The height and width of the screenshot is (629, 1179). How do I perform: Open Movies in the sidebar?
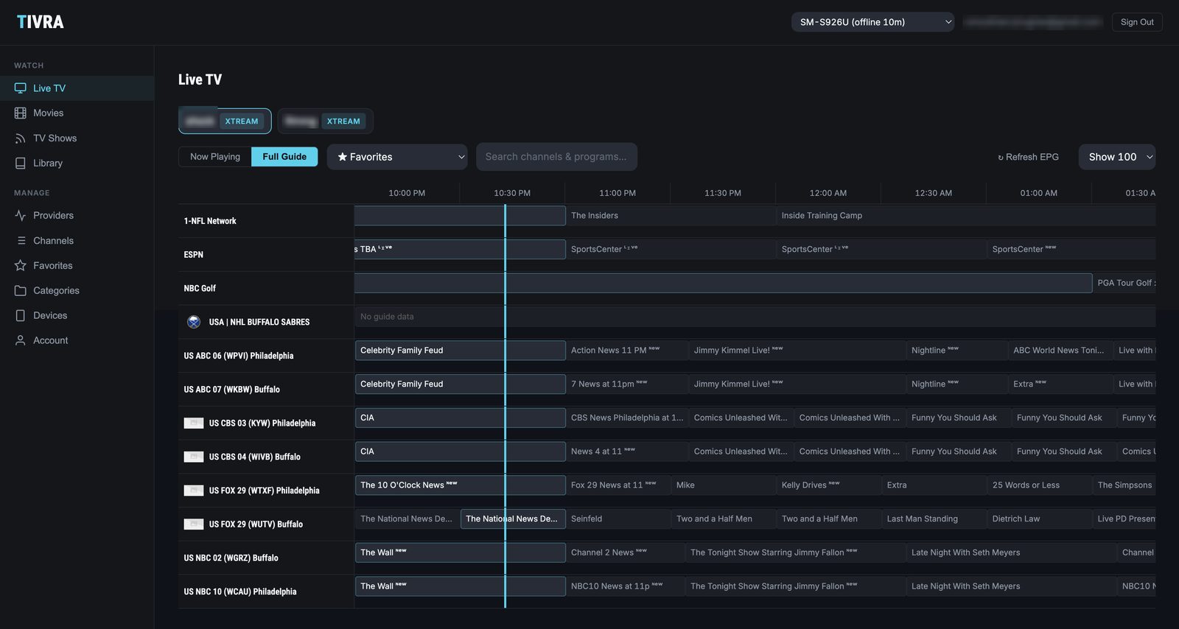click(77, 113)
